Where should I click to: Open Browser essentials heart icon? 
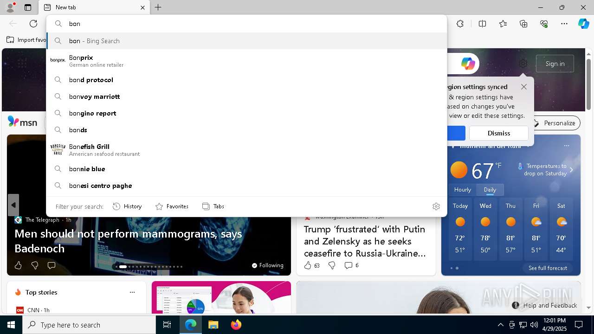544,24
